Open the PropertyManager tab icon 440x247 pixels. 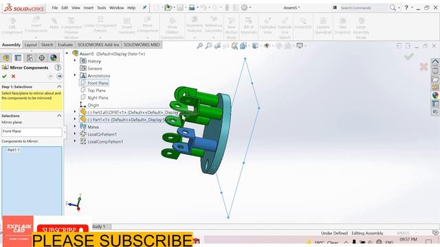click(18, 58)
